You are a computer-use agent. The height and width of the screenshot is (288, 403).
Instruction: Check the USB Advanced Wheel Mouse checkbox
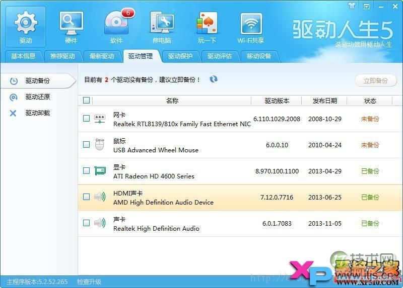tap(86, 144)
